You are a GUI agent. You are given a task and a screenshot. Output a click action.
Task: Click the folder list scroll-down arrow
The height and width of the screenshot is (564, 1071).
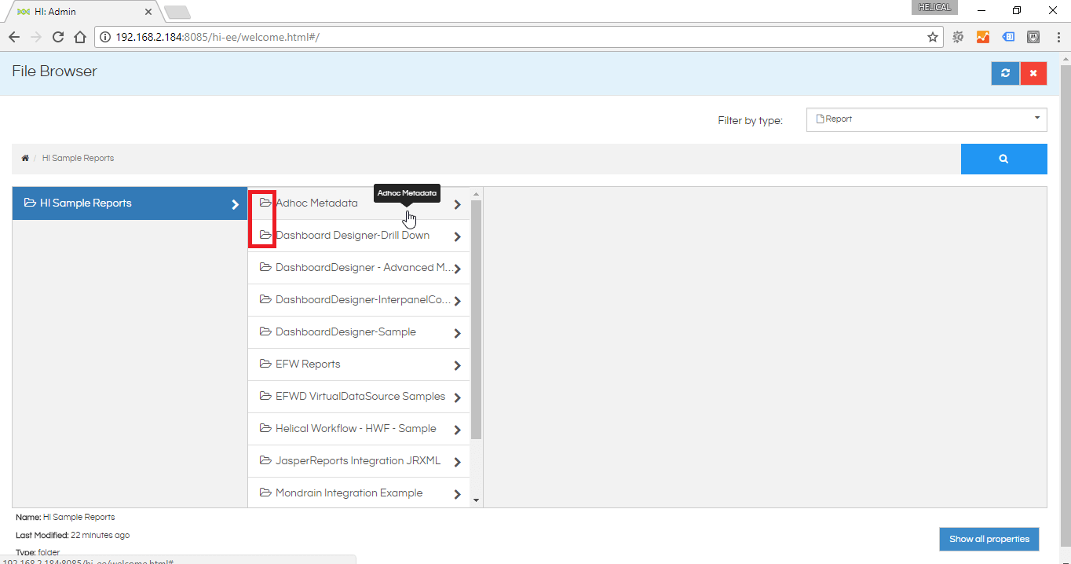tap(476, 500)
